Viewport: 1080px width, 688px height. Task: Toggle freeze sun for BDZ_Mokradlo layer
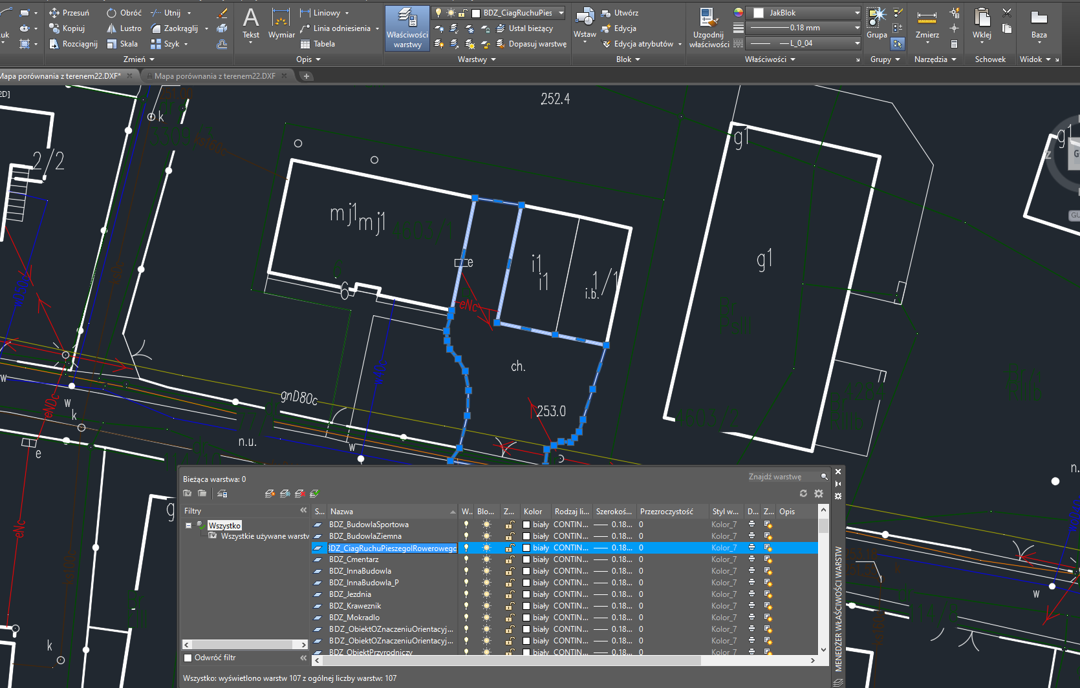(x=487, y=618)
